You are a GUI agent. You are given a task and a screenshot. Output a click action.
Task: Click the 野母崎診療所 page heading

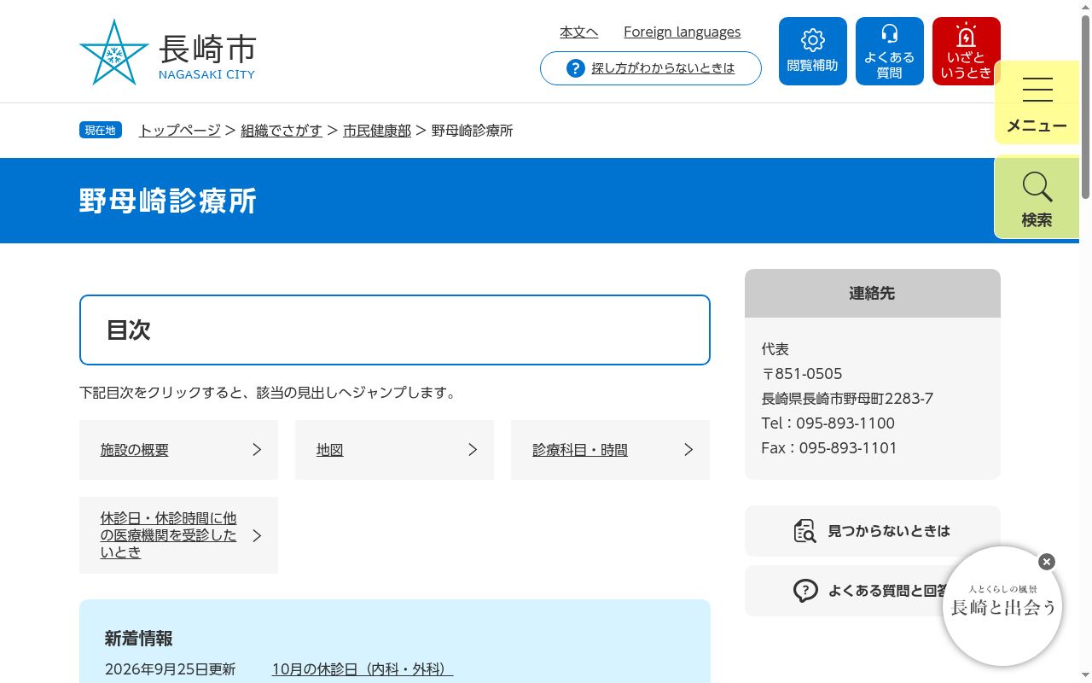(168, 201)
